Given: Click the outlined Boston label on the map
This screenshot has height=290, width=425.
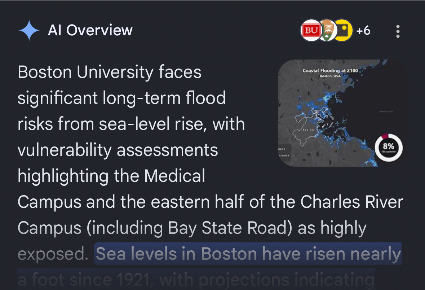Looking at the screenshot, I should coord(308,129).
